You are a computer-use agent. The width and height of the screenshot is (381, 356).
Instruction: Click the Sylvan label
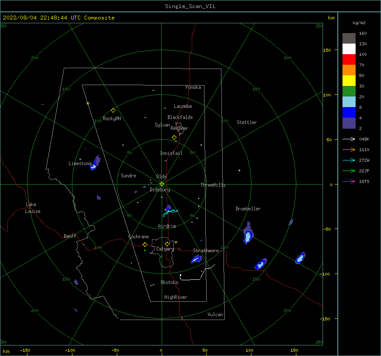point(162,125)
